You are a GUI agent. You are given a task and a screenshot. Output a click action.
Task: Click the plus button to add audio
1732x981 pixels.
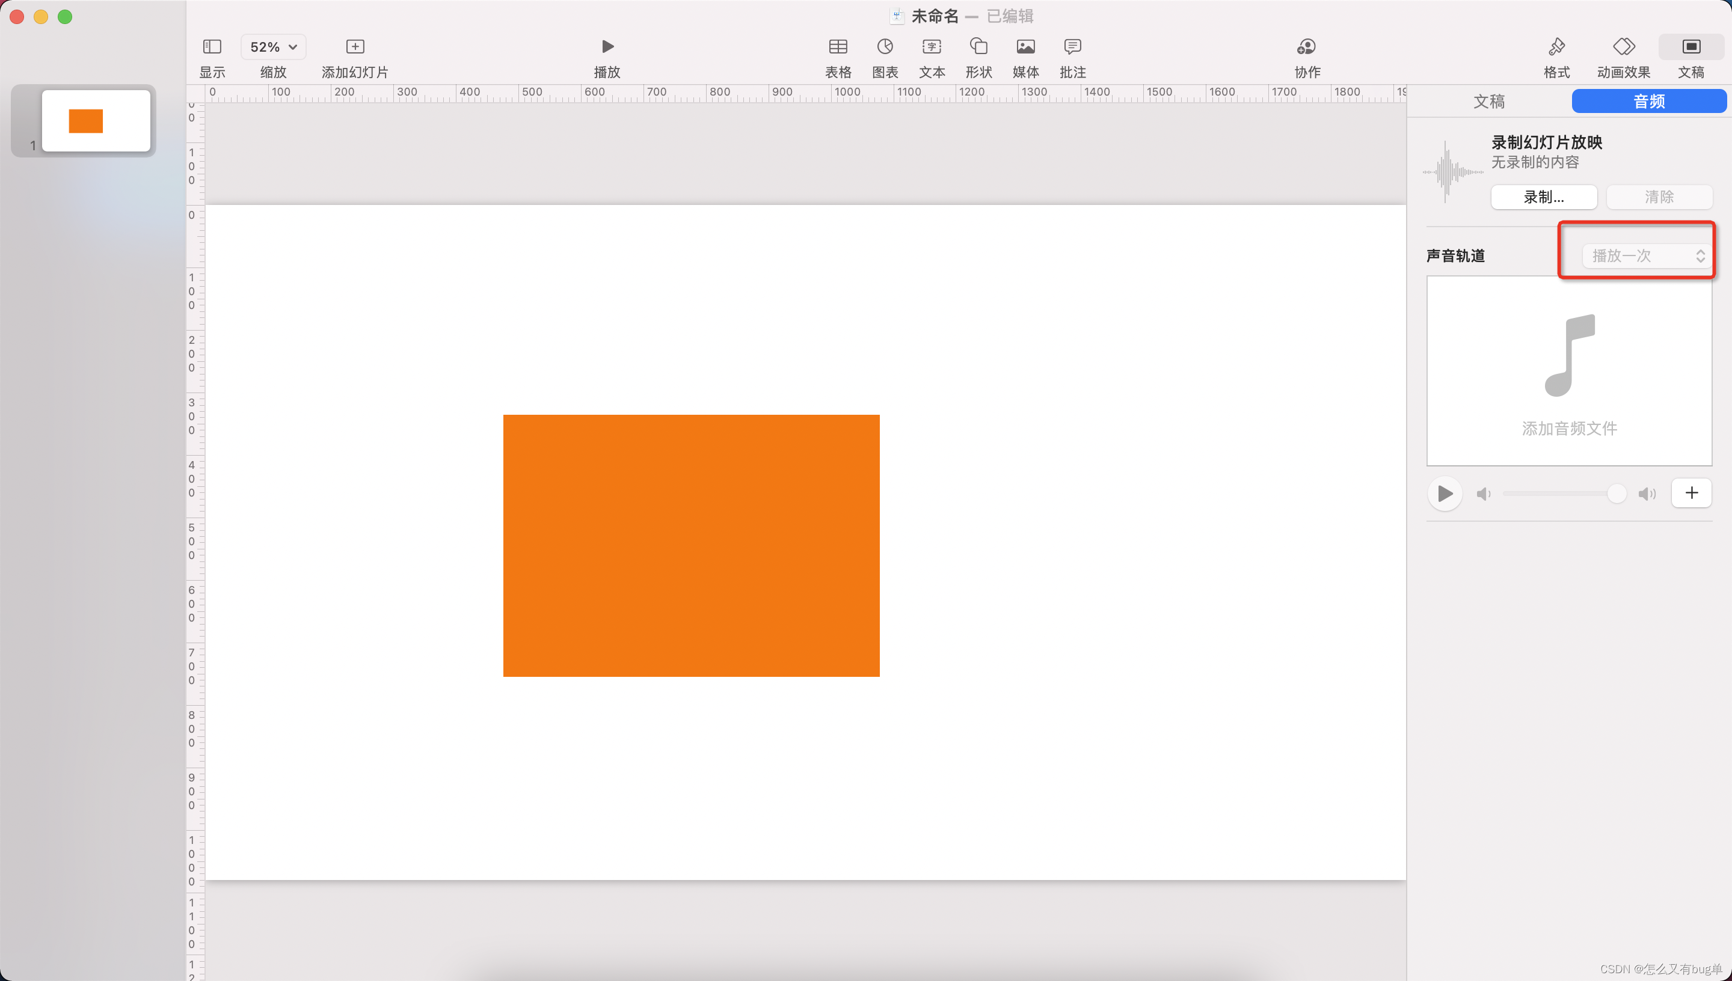1691,492
